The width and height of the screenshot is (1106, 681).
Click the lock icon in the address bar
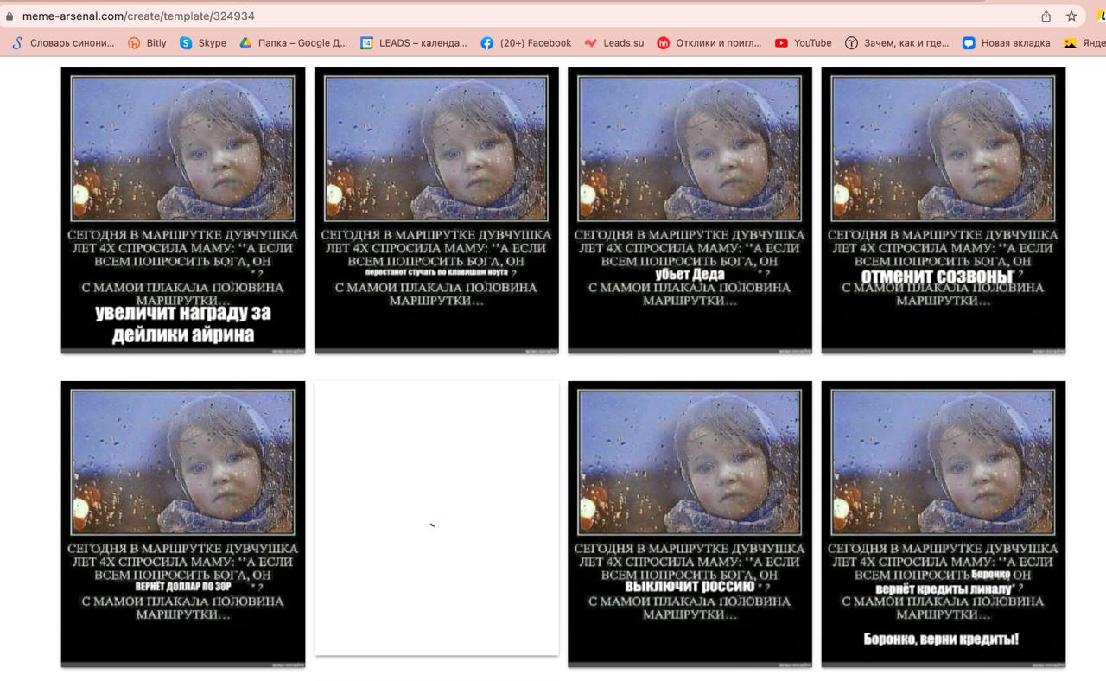point(10,16)
